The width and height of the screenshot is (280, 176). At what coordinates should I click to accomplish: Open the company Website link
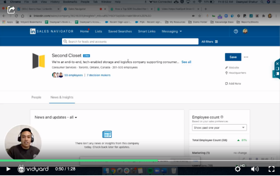click(232, 68)
